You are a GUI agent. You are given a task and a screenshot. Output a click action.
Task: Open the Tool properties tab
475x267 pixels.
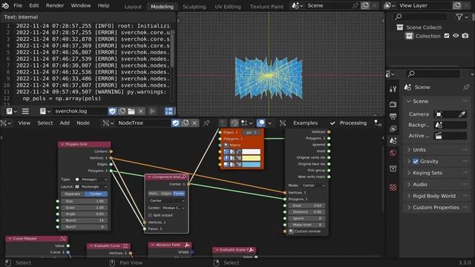[393, 89]
